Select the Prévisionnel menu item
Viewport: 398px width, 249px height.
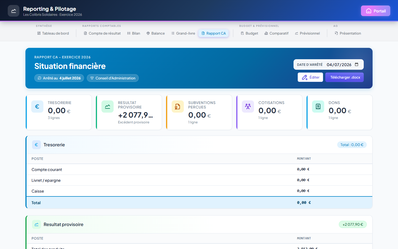pyautogui.click(x=307, y=33)
